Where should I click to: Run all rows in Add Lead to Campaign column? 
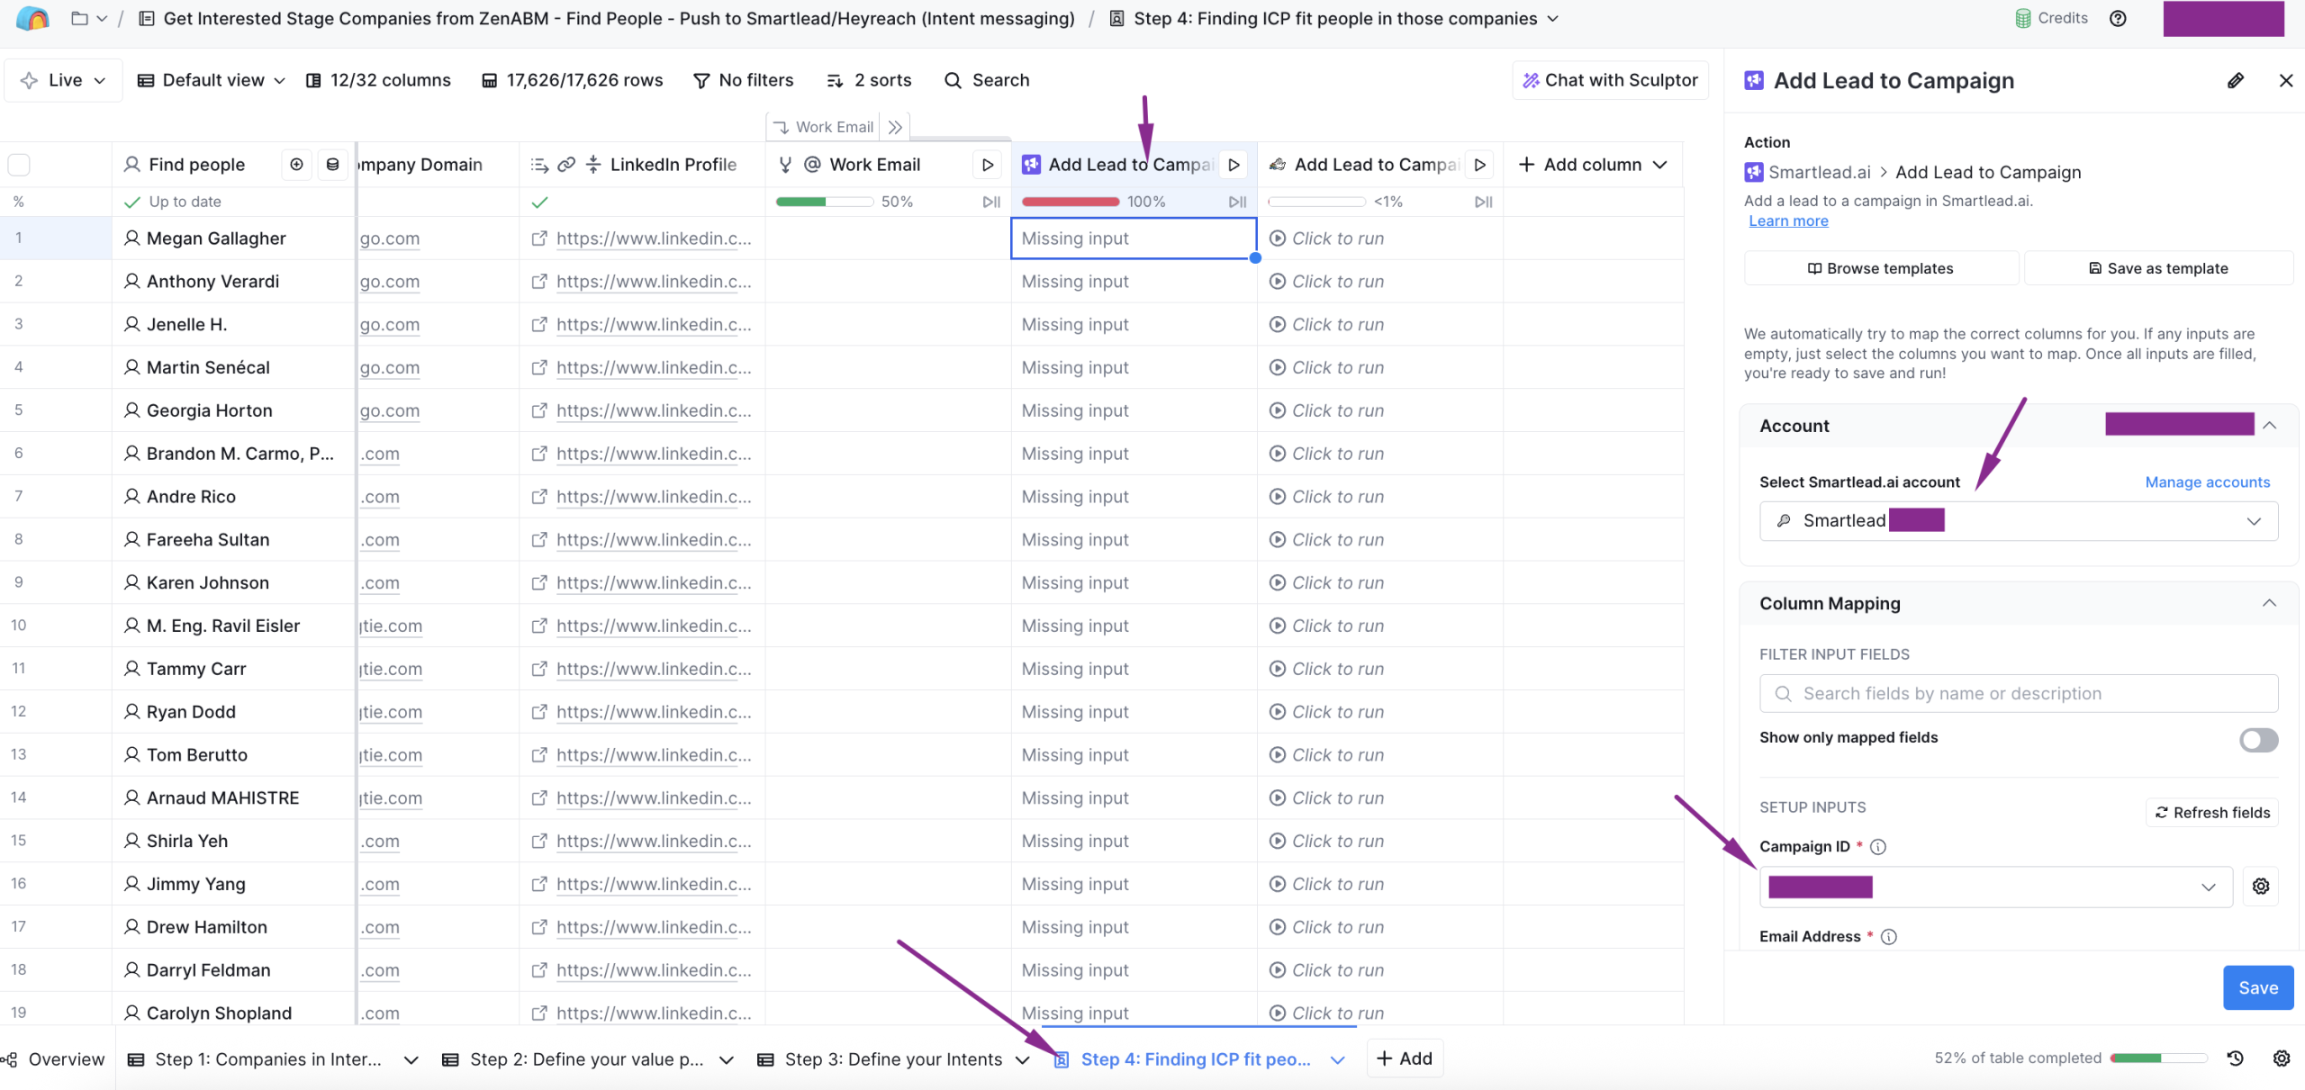pyautogui.click(x=1234, y=164)
